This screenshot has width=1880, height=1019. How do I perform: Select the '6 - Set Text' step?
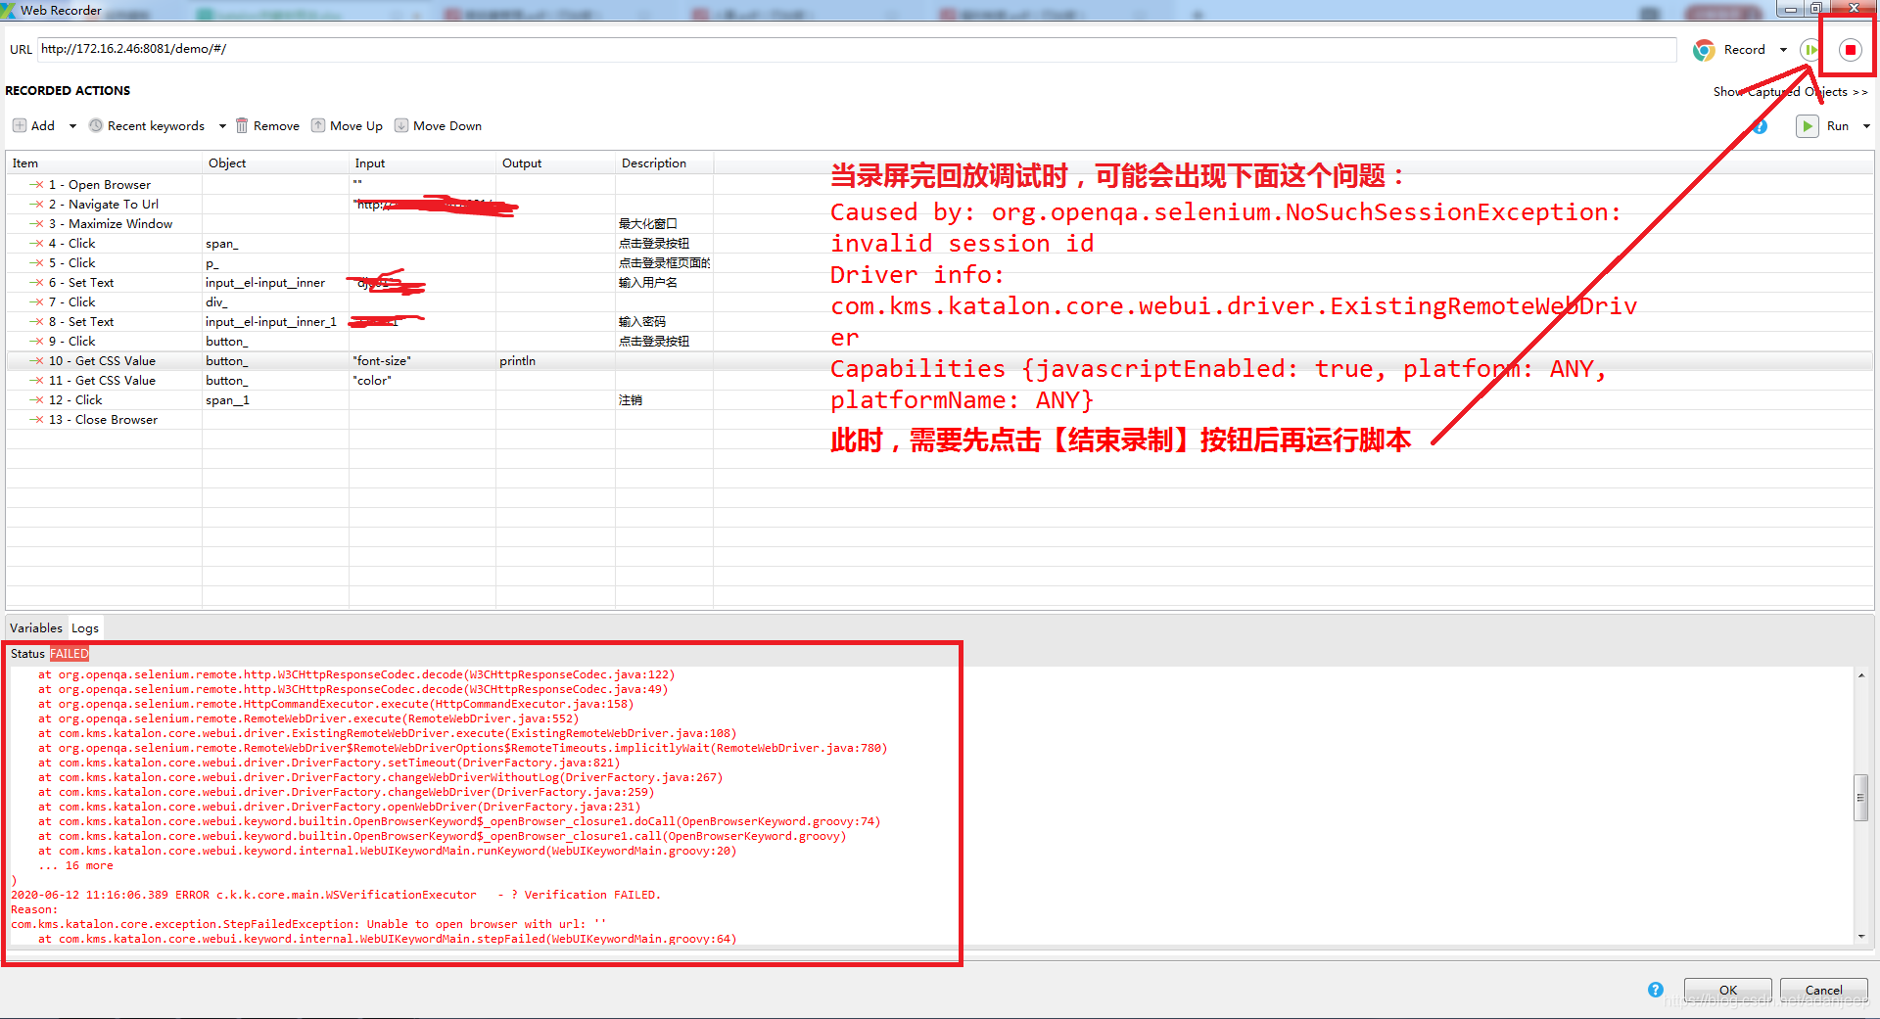point(81,283)
